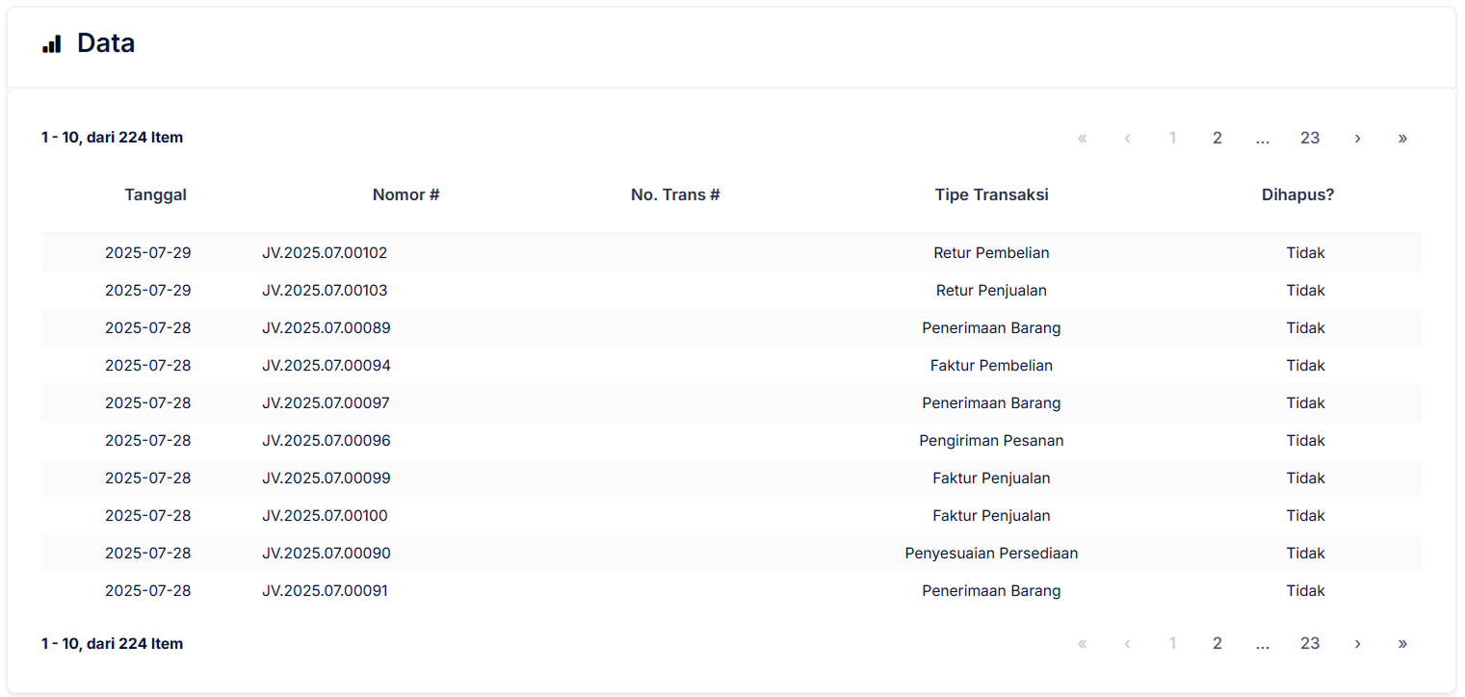
Task: Open page 23 in top pagination
Action: click(x=1310, y=138)
